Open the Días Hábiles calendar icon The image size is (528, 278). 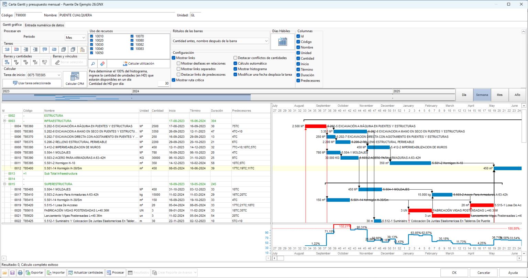(x=283, y=42)
